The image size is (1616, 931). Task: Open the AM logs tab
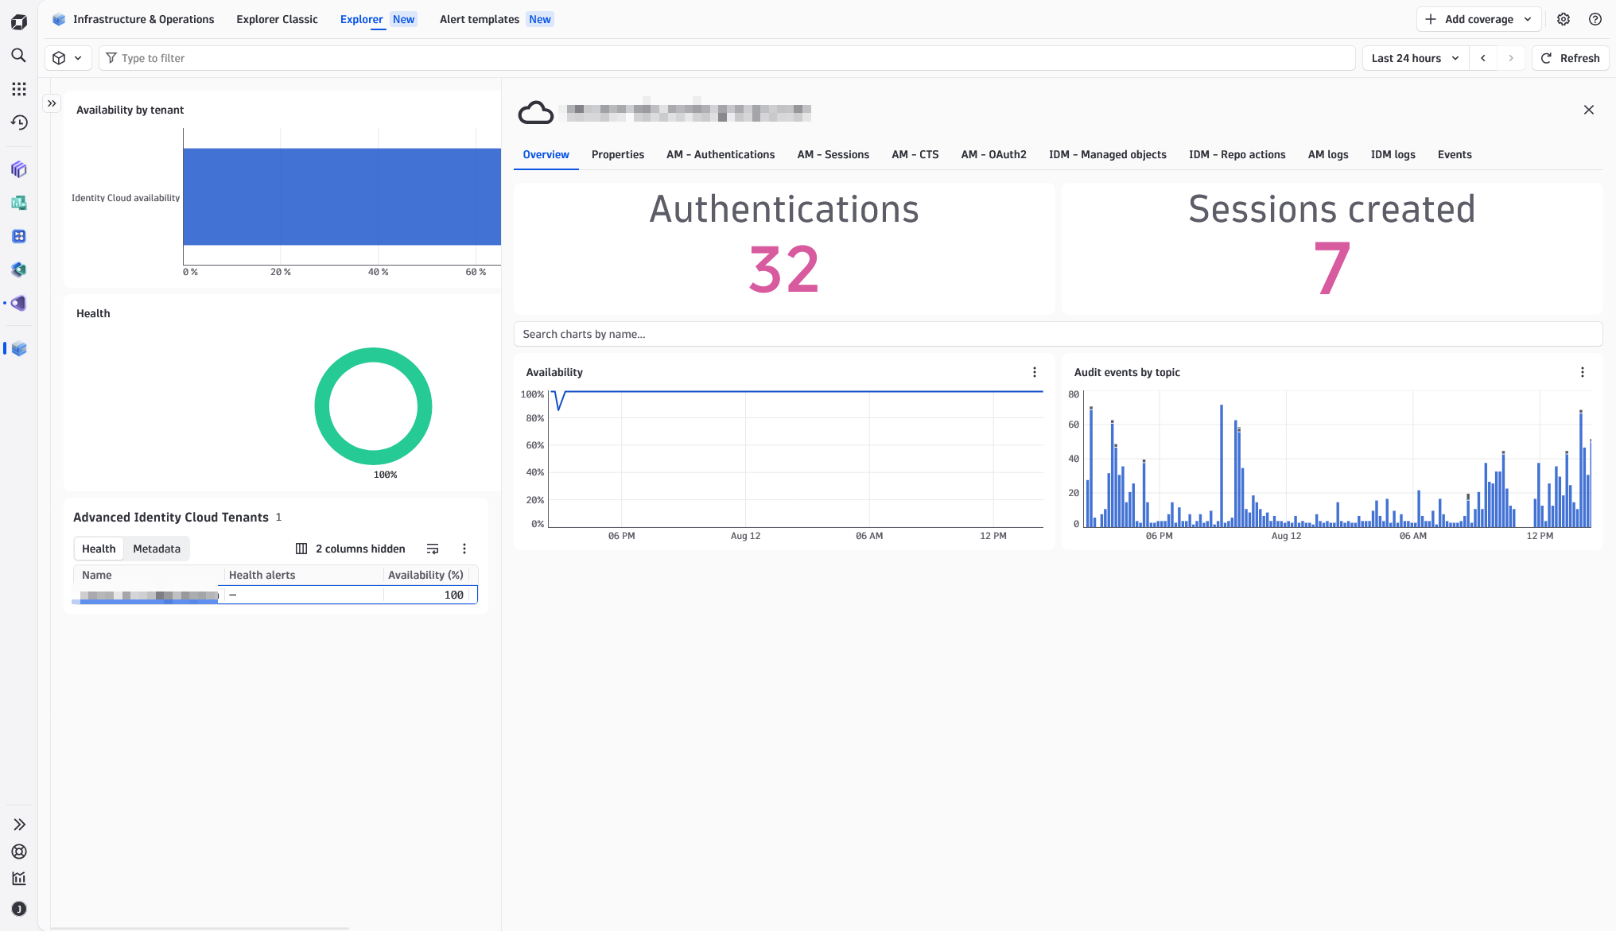tap(1328, 154)
